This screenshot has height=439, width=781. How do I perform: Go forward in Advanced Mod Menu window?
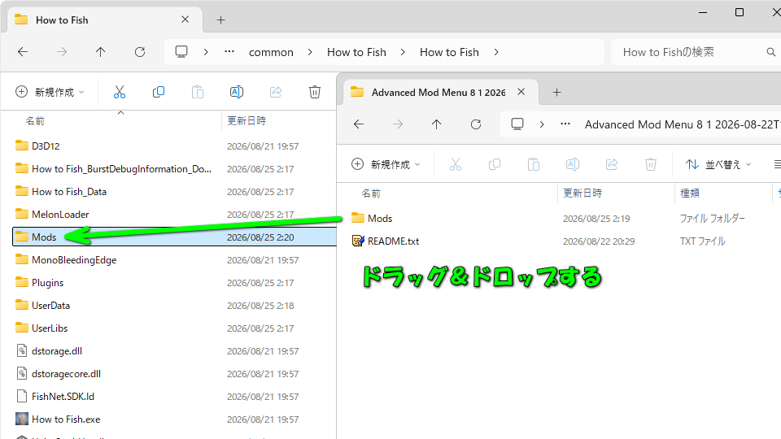coord(398,124)
